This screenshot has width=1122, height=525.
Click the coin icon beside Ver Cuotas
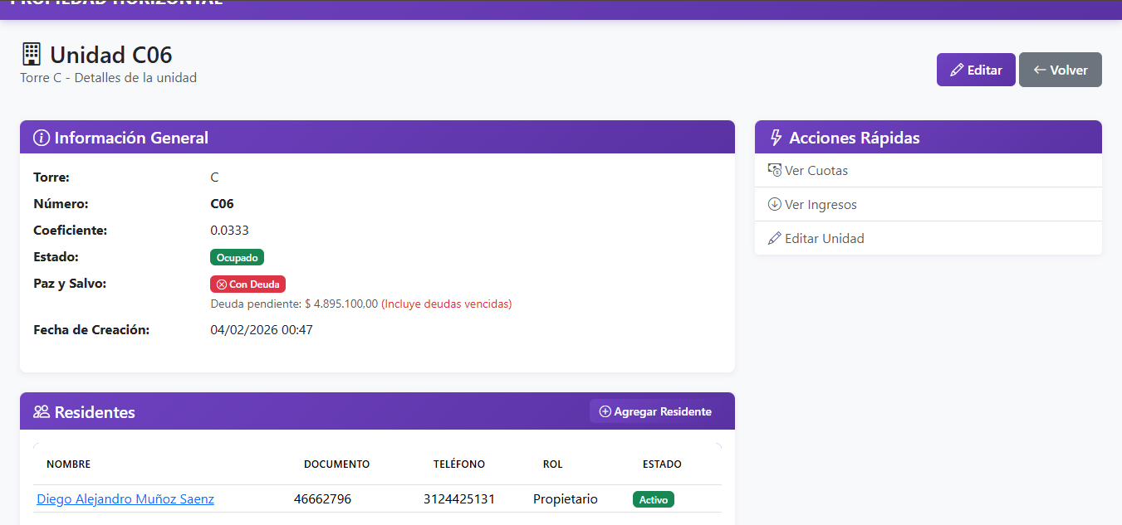pos(775,170)
